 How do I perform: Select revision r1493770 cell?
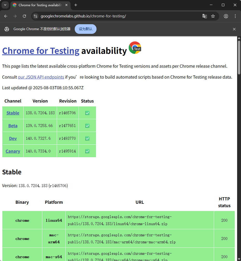pyautogui.click(x=68, y=138)
